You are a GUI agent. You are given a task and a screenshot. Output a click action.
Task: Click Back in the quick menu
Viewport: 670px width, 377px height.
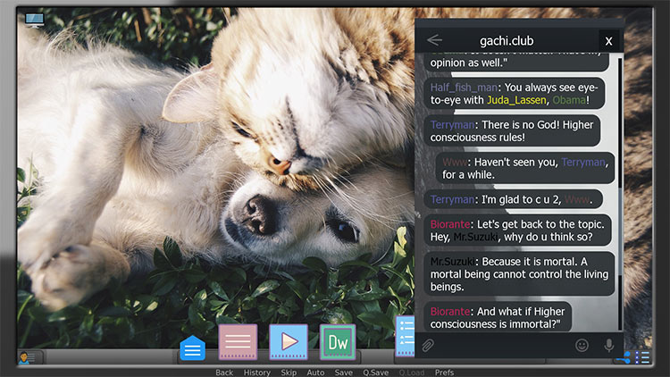click(224, 373)
